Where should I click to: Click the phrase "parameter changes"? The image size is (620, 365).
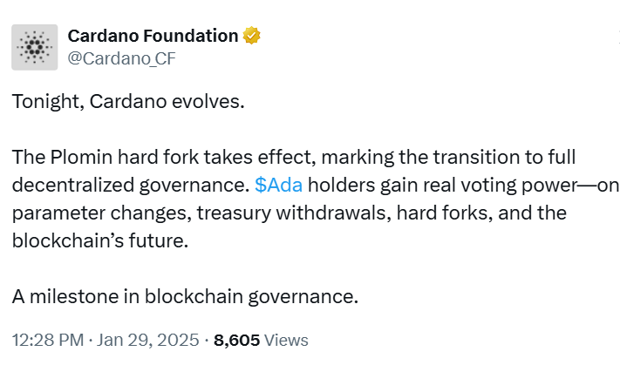(x=82, y=213)
